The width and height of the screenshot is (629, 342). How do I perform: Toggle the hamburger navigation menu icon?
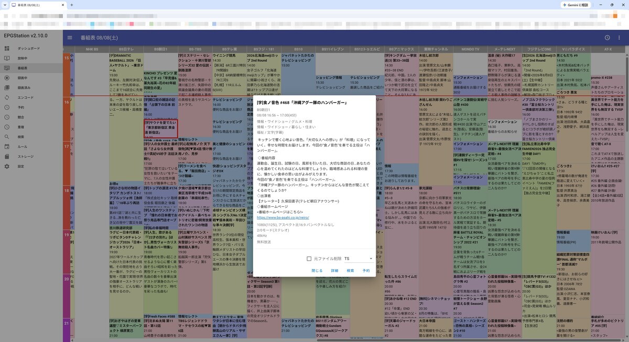pos(70,38)
